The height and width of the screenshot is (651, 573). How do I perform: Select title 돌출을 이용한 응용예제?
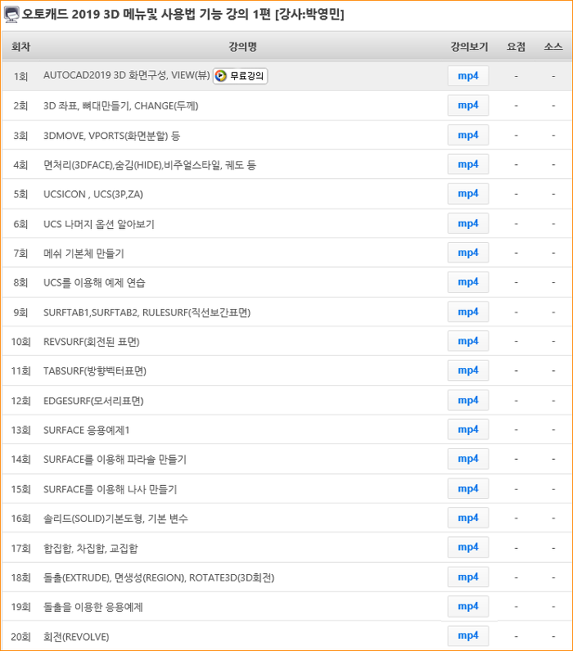click(x=93, y=607)
